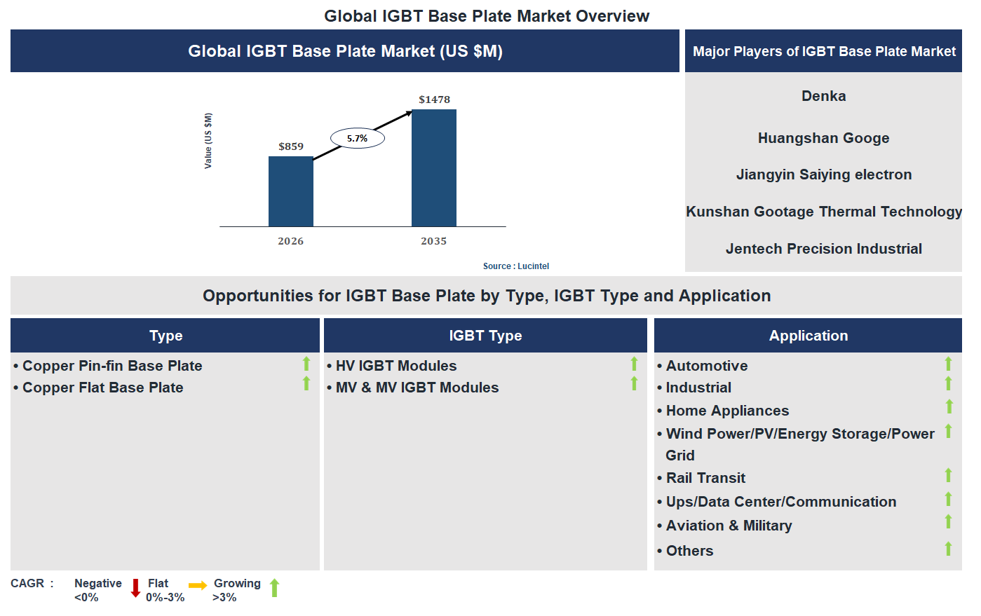Click the 5.7% CAGR bubble on the chart
981x616 pixels.
coord(357,137)
